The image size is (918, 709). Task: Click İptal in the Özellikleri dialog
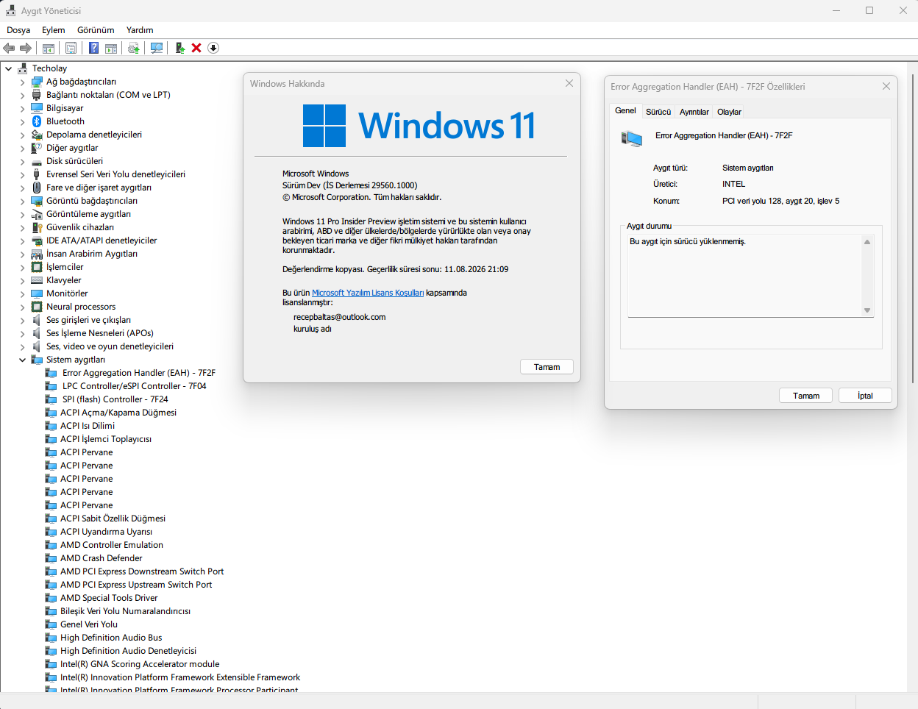(865, 396)
